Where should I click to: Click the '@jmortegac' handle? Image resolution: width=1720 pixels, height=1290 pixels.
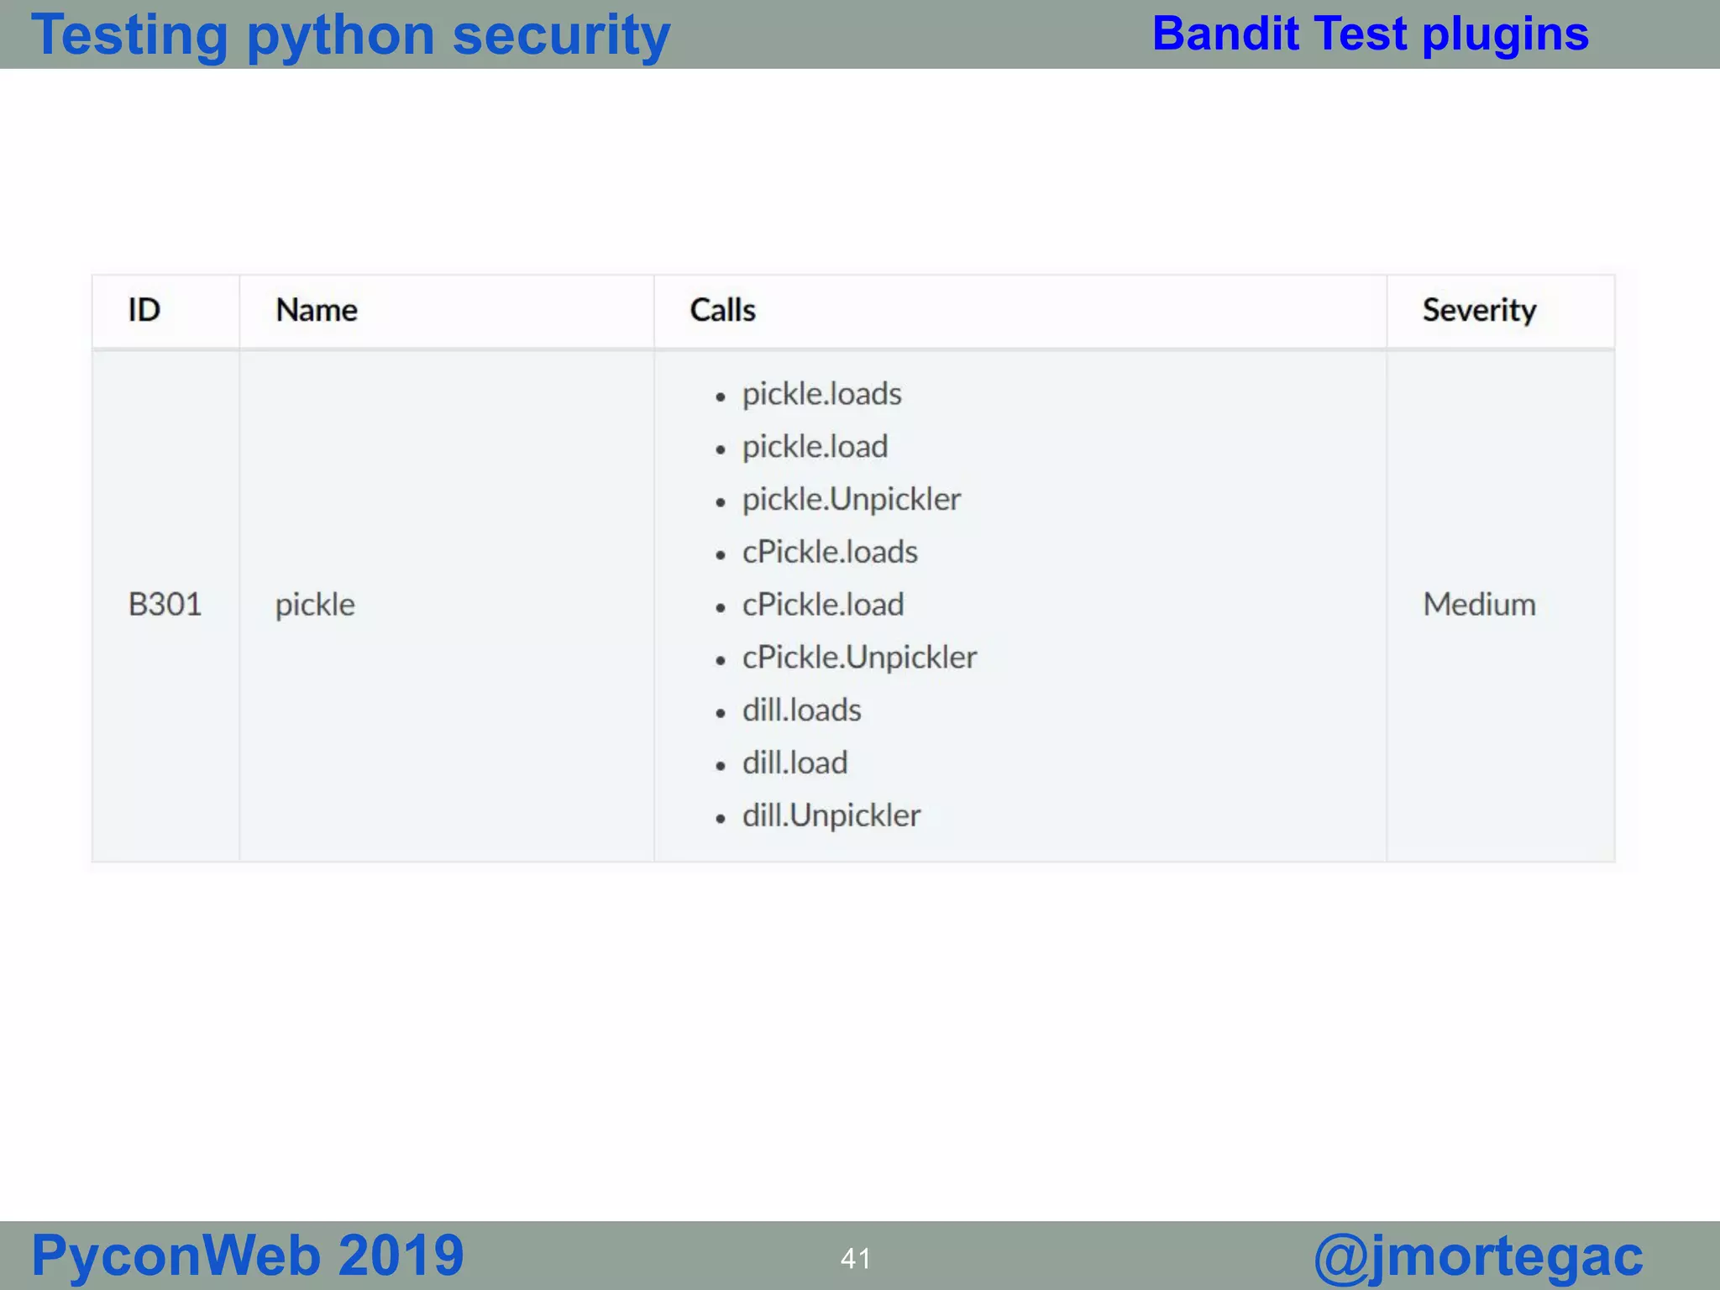click(x=1478, y=1257)
